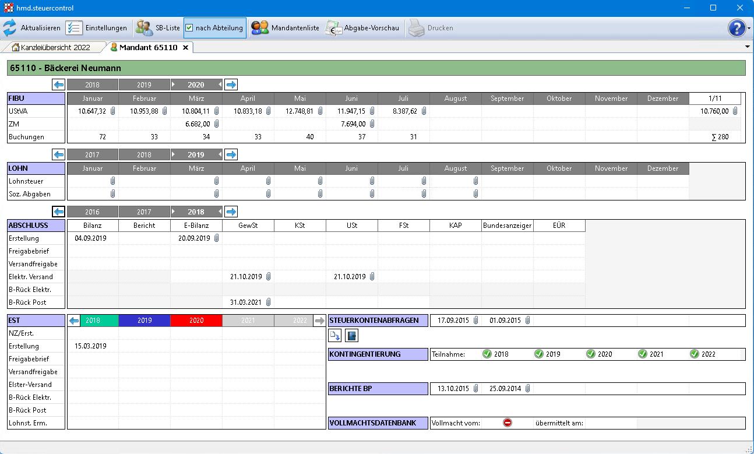Screen dimensions: 754x454
Task: Open the SB-Liste people icon
Action: pyautogui.click(x=142, y=27)
